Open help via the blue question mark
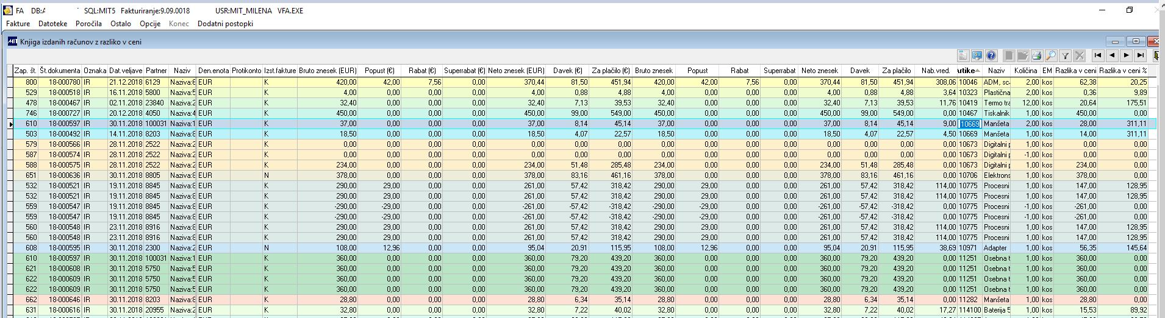 pyautogui.click(x=991, y=55)
